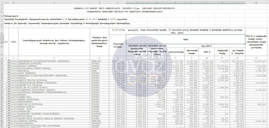Select column D header

(100, 3)
